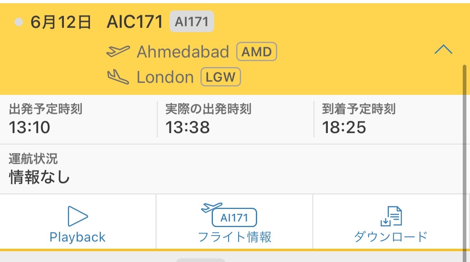
Task: Click the Ahmedabad origin city name
Action: click(x=183, y=51)
